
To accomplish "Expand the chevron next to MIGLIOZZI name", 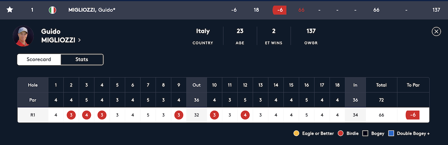I will [x=79, y=40].
